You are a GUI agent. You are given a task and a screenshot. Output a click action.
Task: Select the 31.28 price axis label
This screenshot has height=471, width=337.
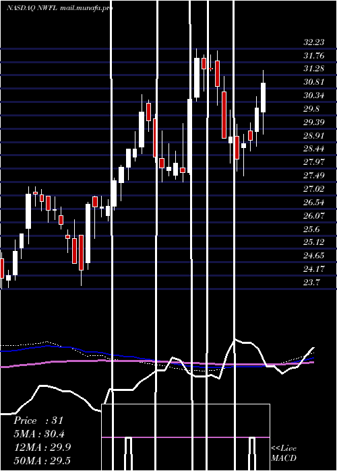point(314,69)
